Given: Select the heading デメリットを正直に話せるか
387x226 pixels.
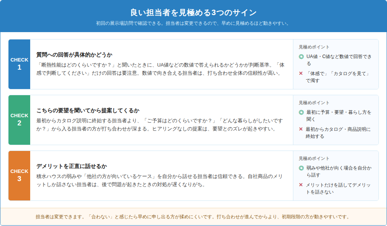Looking at the screenshot, I should coord(72,166).
